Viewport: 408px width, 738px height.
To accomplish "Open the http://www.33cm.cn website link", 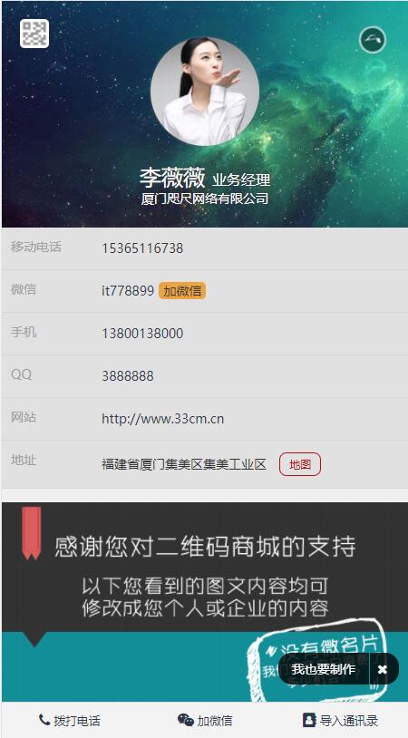I will click(x=163, y=419).
